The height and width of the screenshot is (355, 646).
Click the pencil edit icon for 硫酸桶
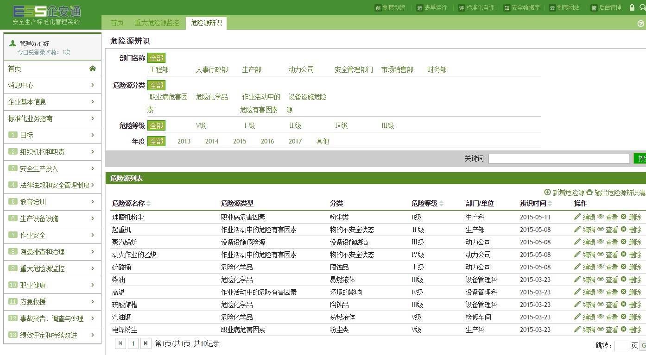coord(577,267)
